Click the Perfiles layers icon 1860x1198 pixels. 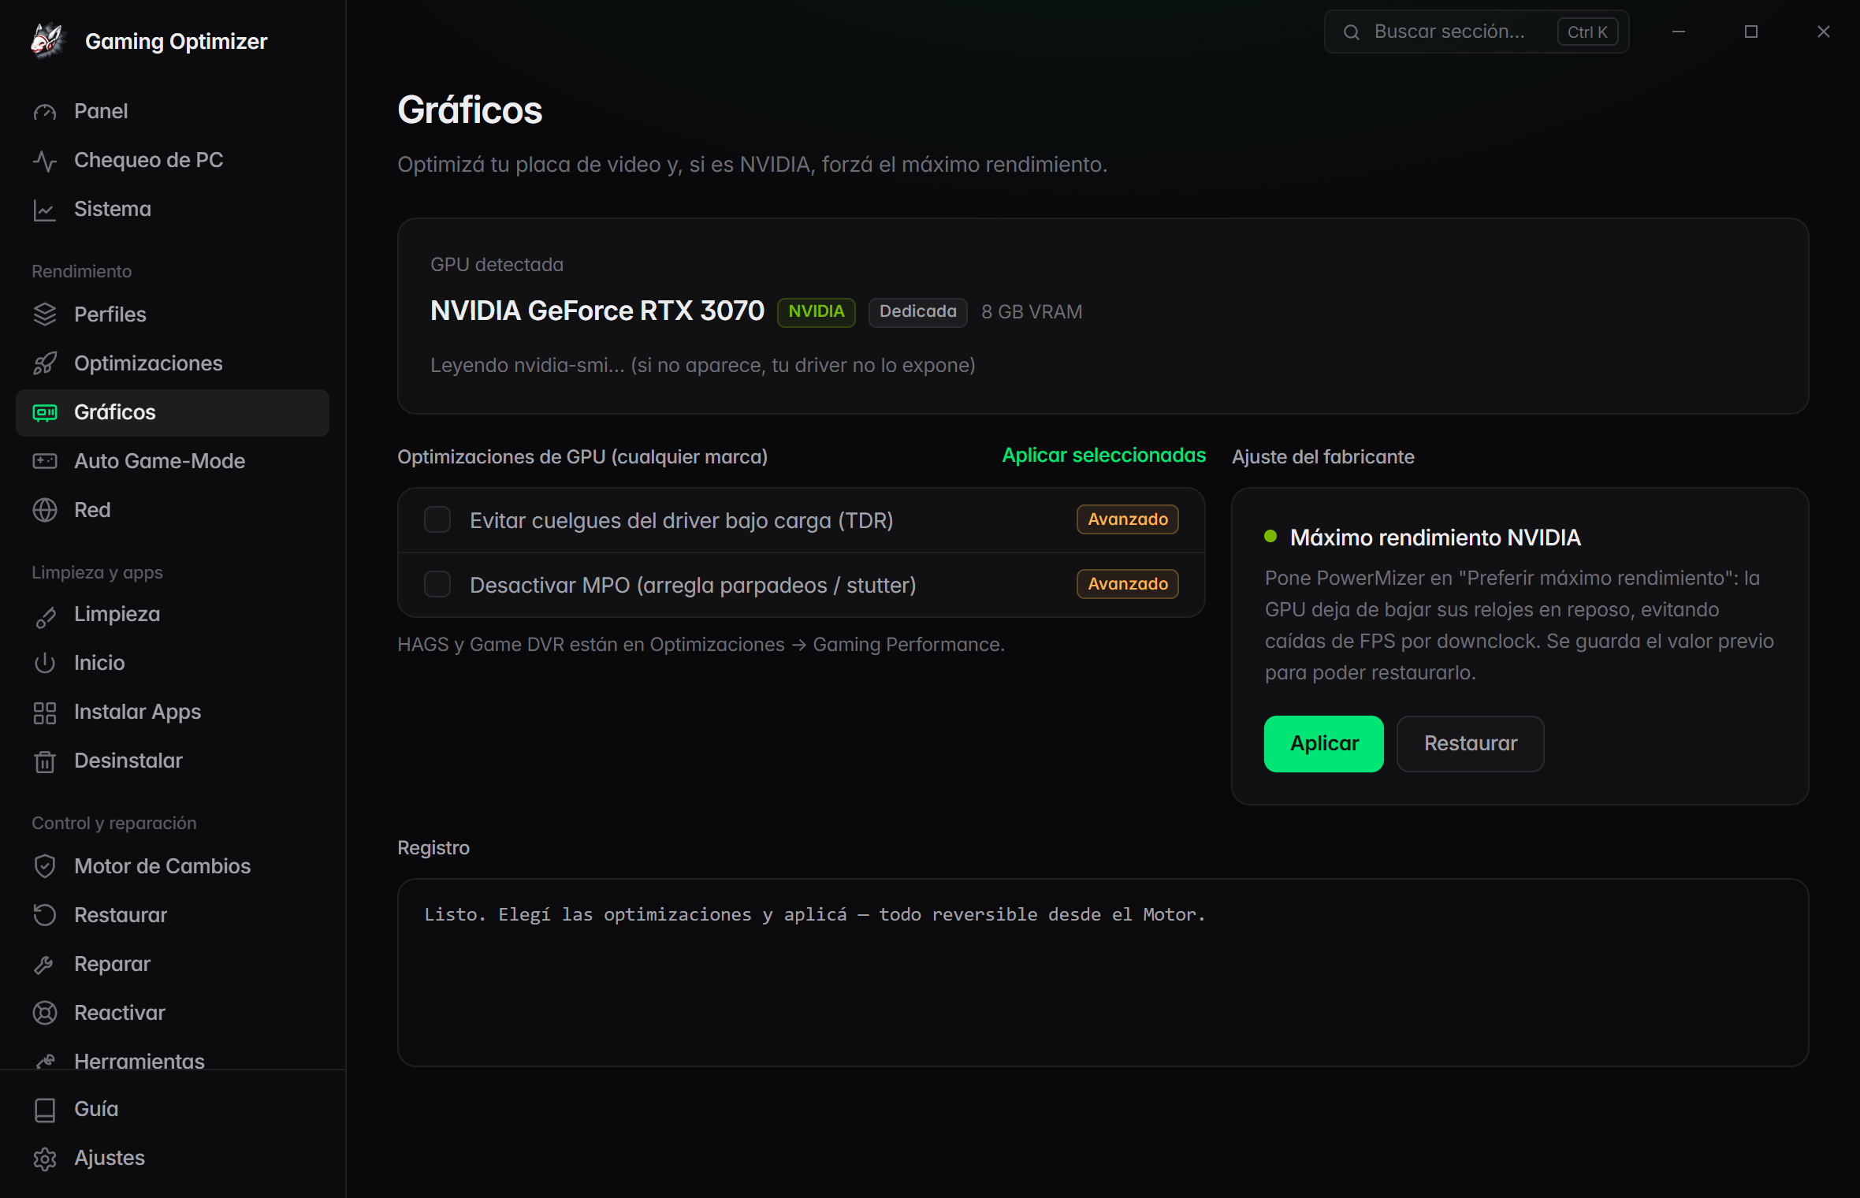(x=45, y=314)
